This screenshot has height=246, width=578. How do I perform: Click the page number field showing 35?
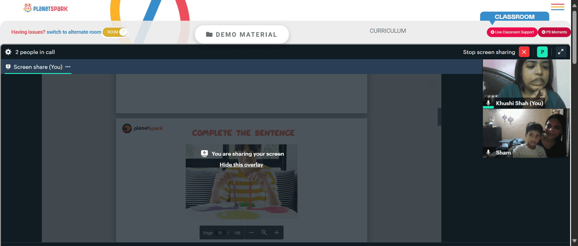220,233
